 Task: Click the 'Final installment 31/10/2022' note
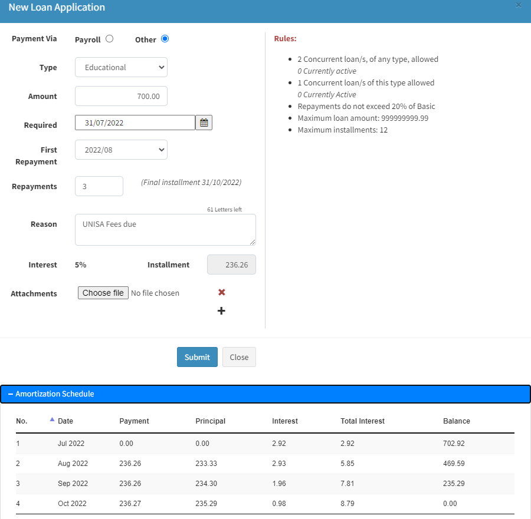pyautogui.click(x=191, y=182)
